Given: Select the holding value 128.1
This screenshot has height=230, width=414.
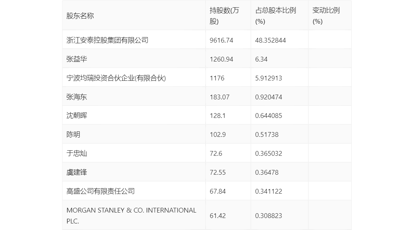Looking at the screenshot, I should pos(218,116).
